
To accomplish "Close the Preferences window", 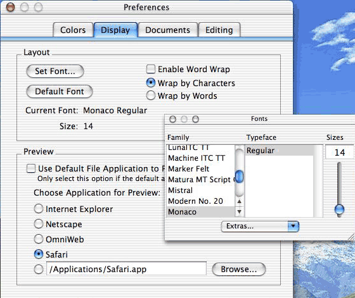I will point(10,7).
